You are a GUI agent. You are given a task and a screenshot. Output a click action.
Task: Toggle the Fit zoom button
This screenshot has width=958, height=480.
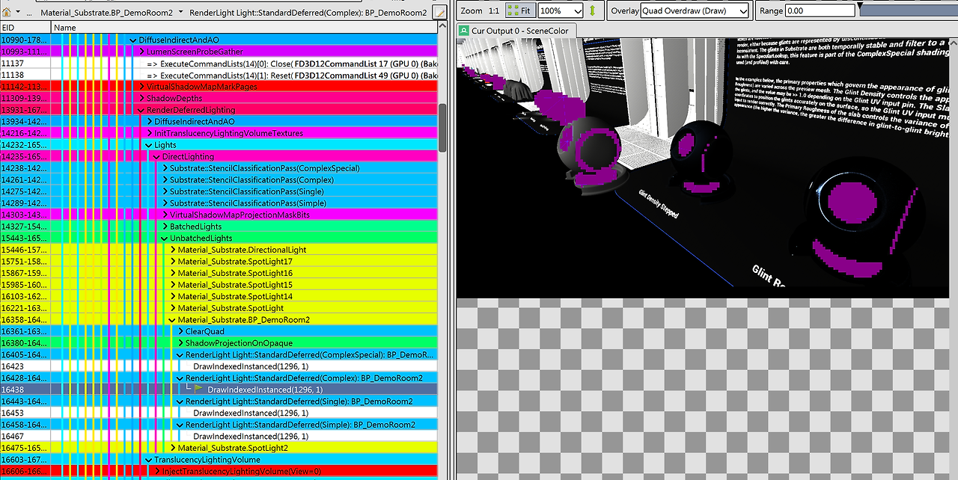522,10
